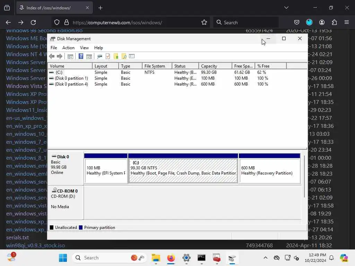Click the settings list view toolbar icon
This screenshot has width=355, height=266.
click(x=132, y=56)
